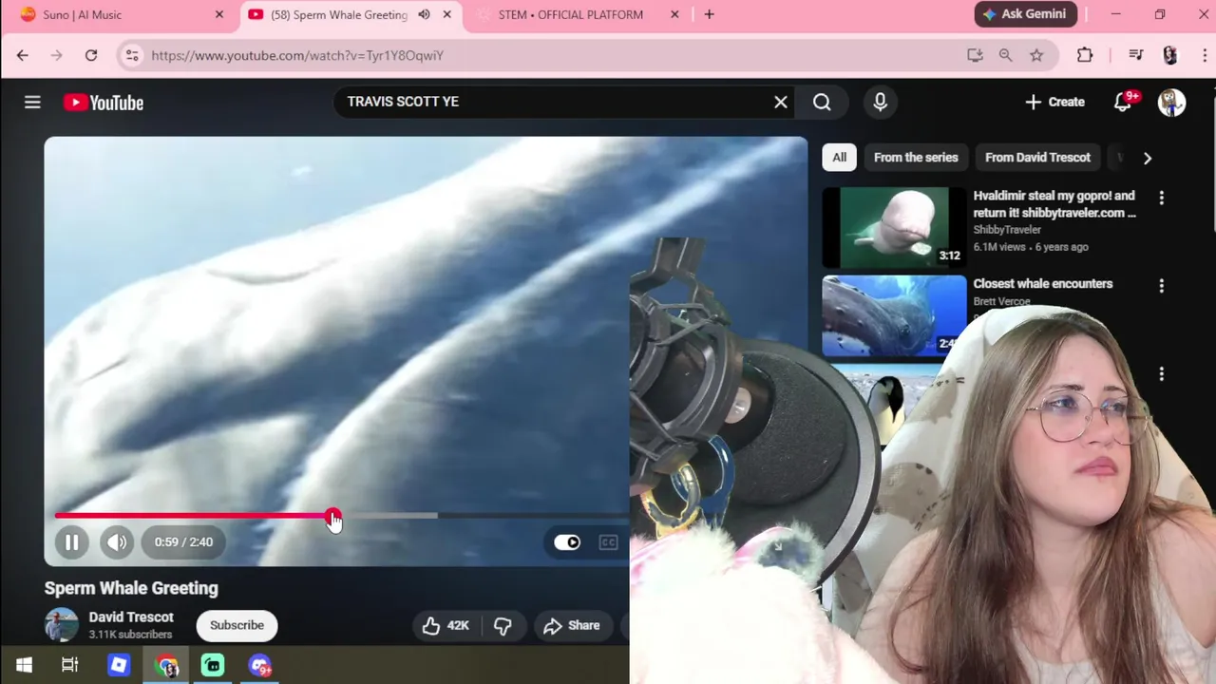Click the Sperm Whale Greeting title
Viewport: 1216px width, 684px height.
tap(131, 588)
